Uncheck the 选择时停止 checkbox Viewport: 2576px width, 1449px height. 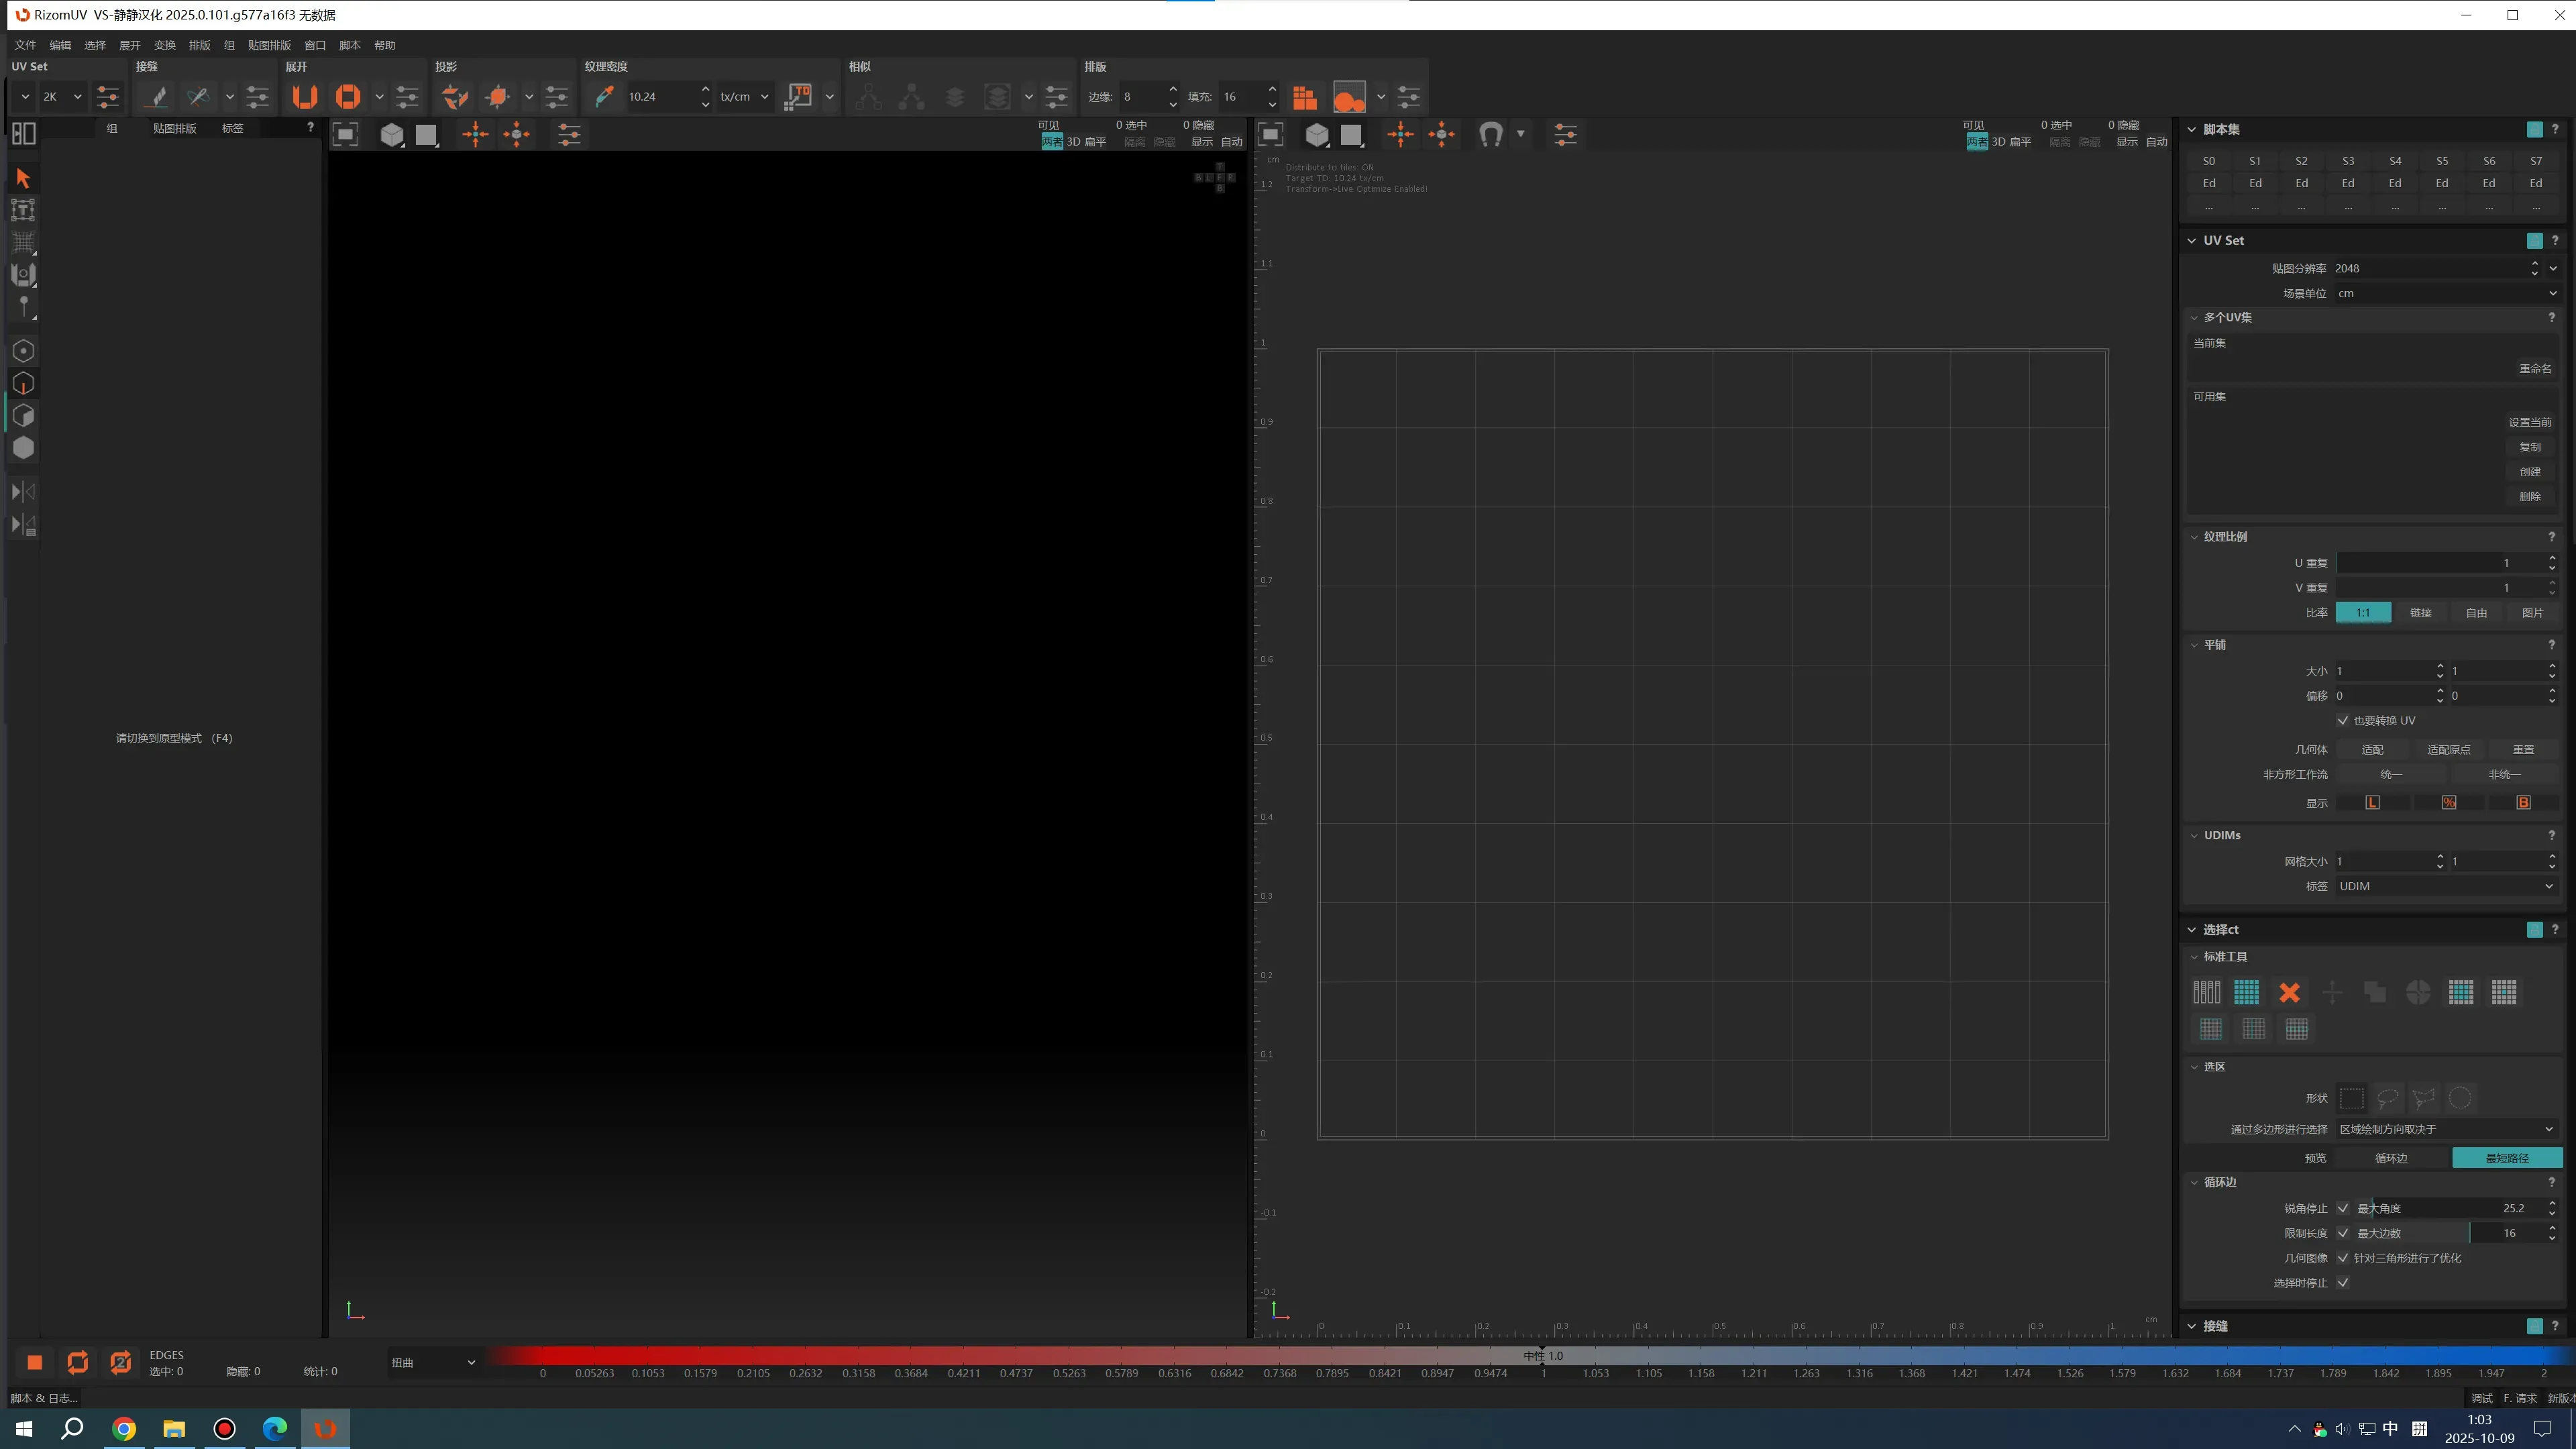click(2342, 1283)
